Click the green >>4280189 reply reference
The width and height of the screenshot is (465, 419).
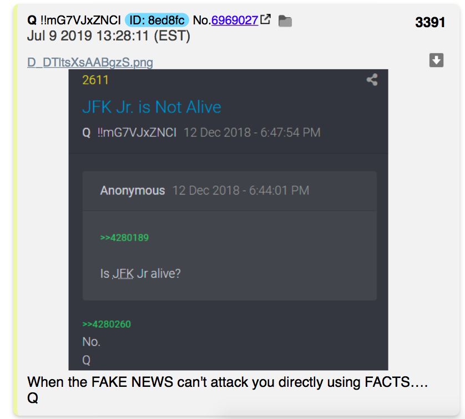point(124,238)
